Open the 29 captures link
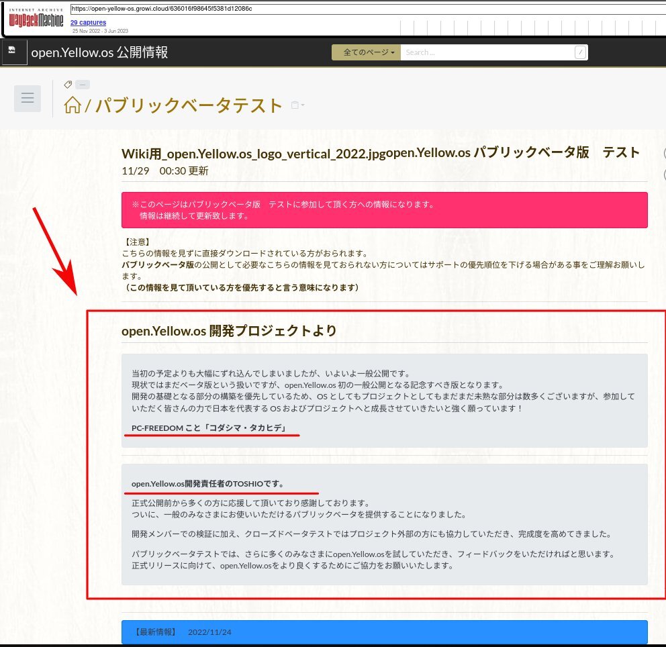 pos(89,23)
